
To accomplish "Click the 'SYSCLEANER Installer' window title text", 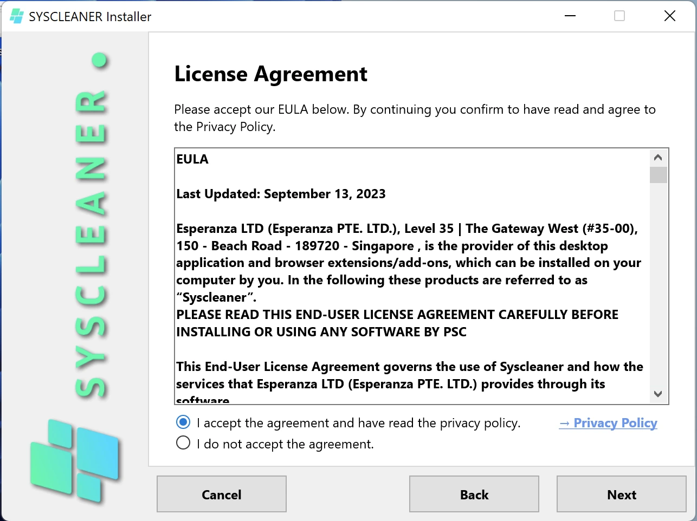I will pyautogui.click(x=90, y=17).
